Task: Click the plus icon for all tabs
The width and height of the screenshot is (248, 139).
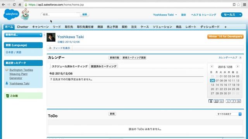Action: tap(226, 27)
